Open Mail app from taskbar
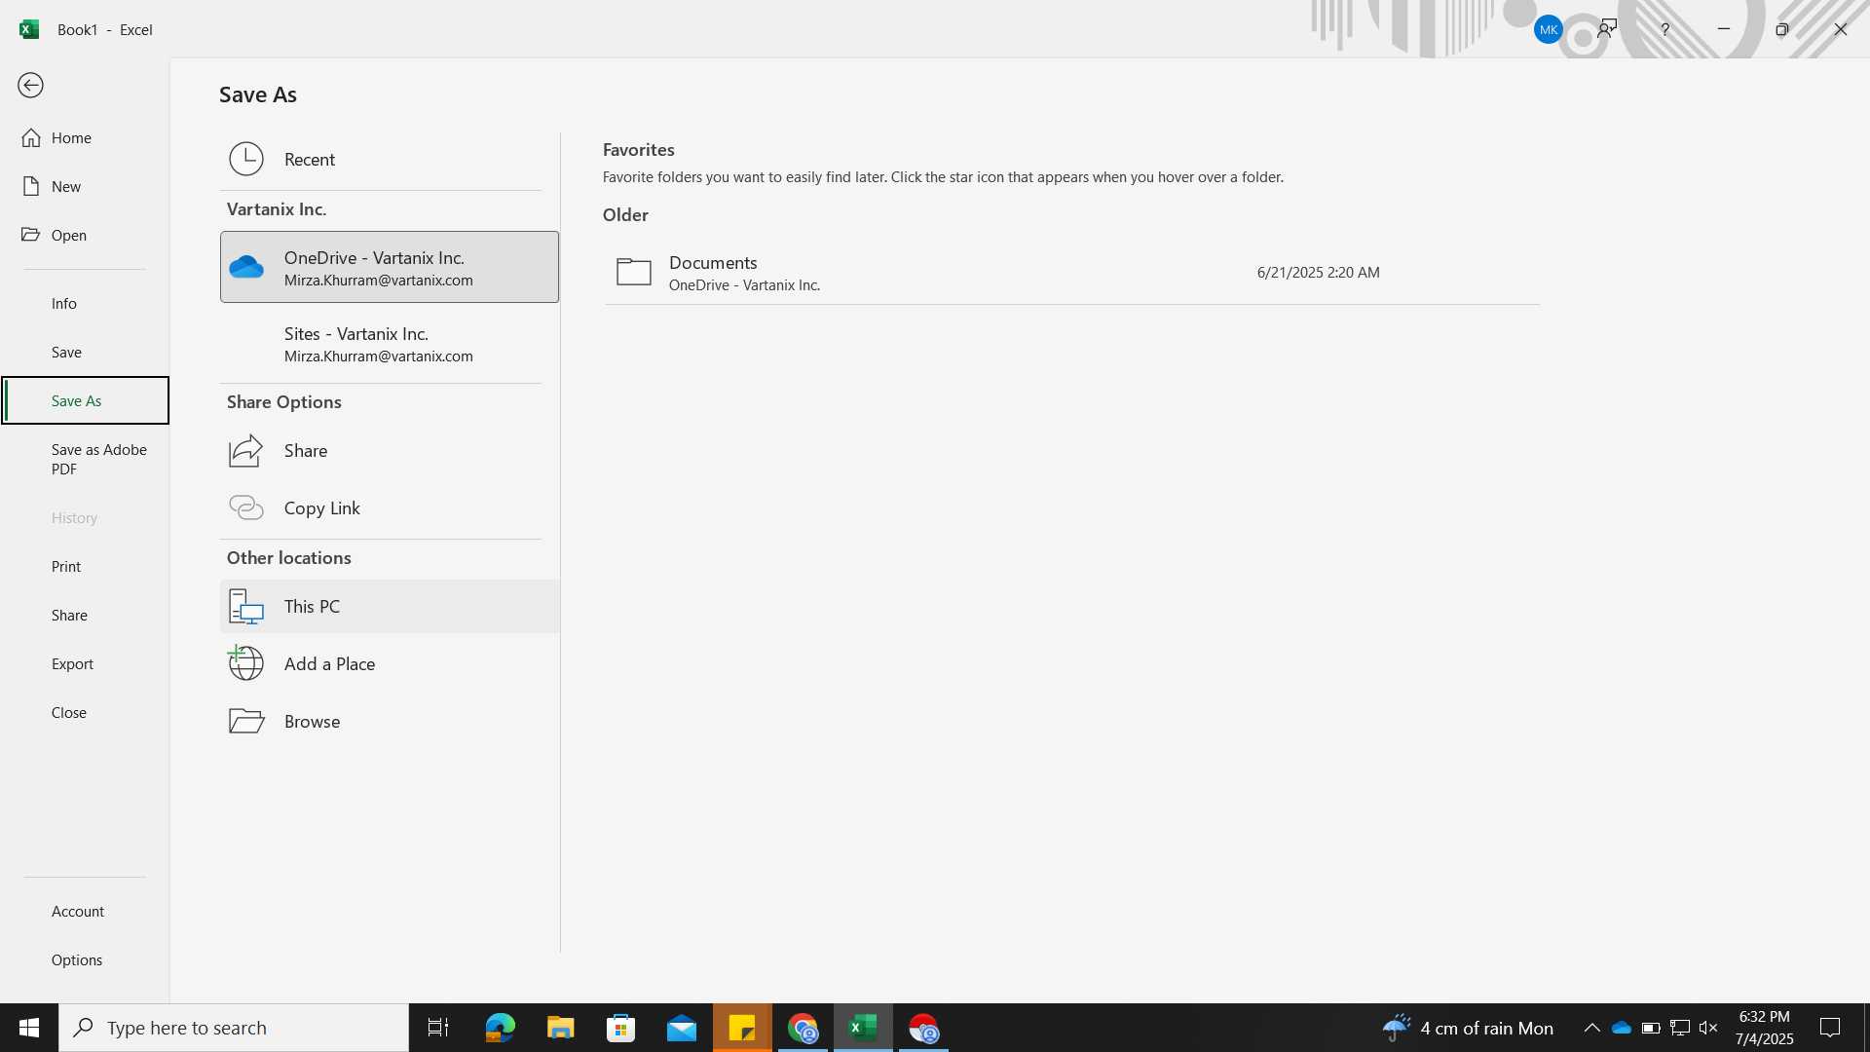The height and width of the screenshot is (1052, 1870). pos(682,1028)
